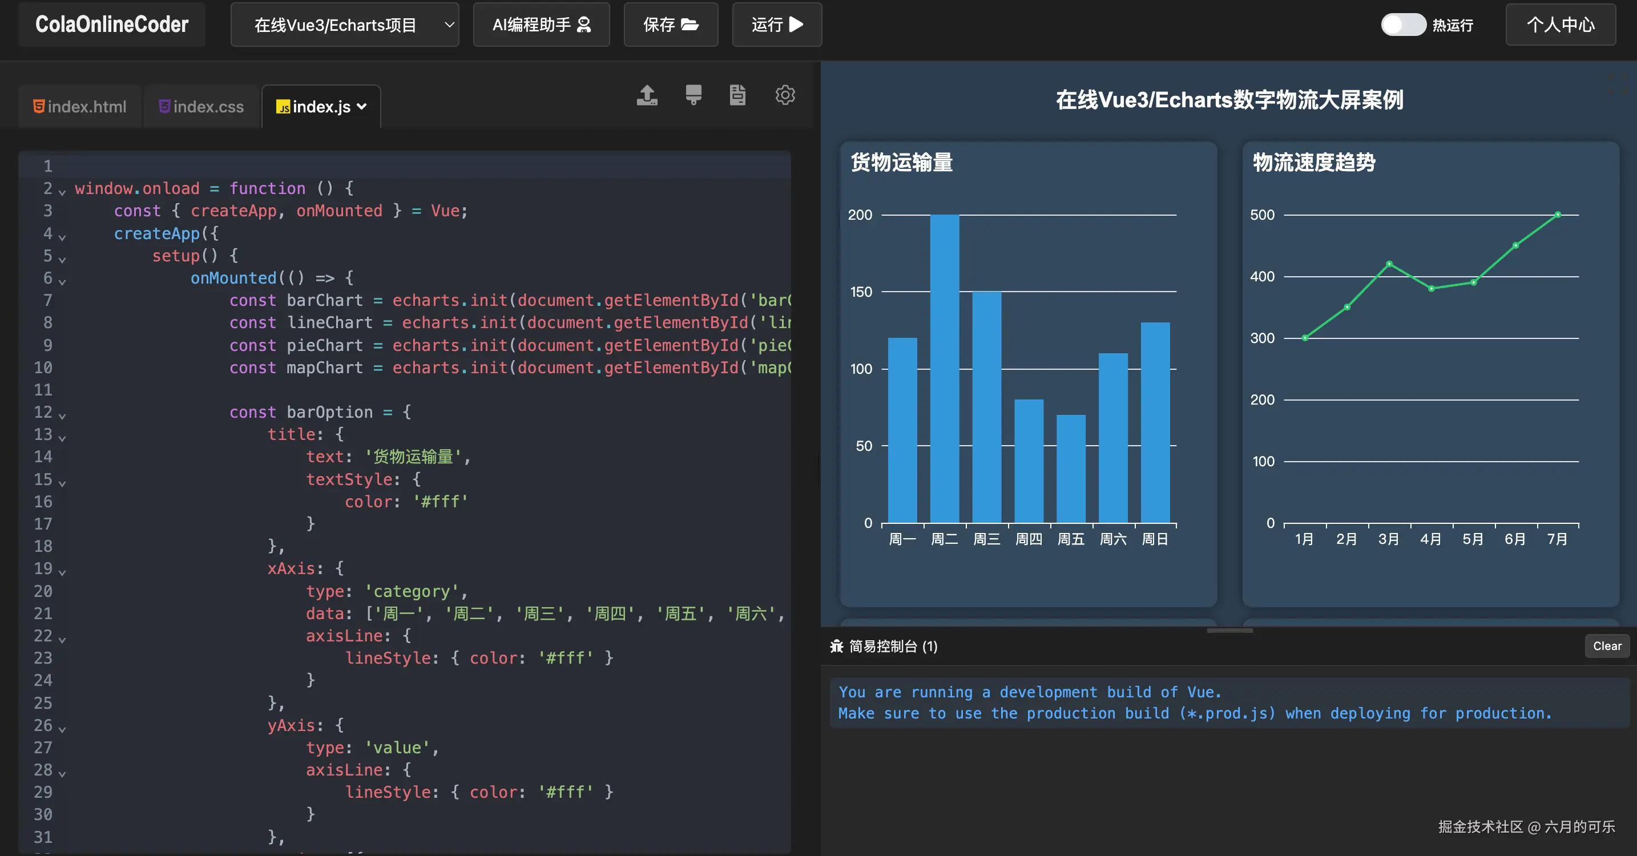This screenshot has height=856, width=1637.
Task: Click the 保存 save button
Action: tap(671, 25)
